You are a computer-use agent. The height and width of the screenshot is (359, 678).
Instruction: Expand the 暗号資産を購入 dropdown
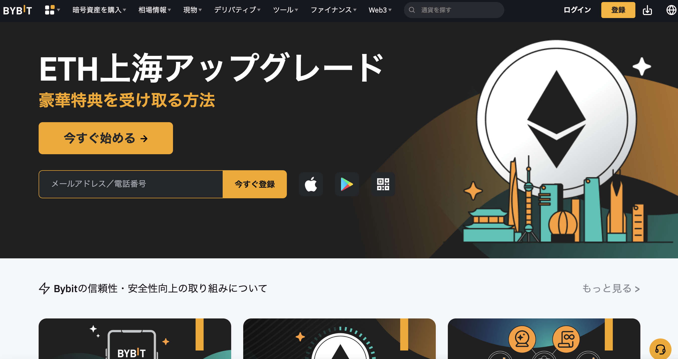coord(99,10)
